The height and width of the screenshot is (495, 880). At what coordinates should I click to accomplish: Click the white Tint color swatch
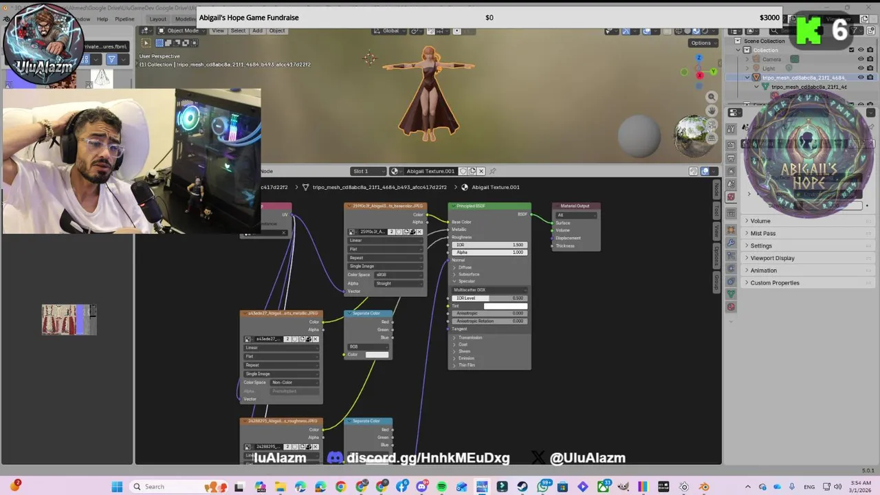click(x=505, y=306)
